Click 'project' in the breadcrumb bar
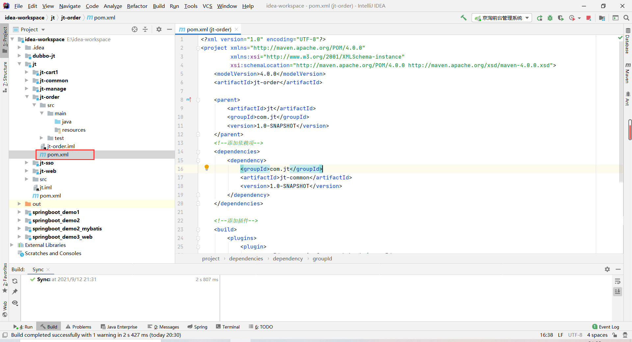The width and height of the screenshot is (632, 342). (211, 258)
